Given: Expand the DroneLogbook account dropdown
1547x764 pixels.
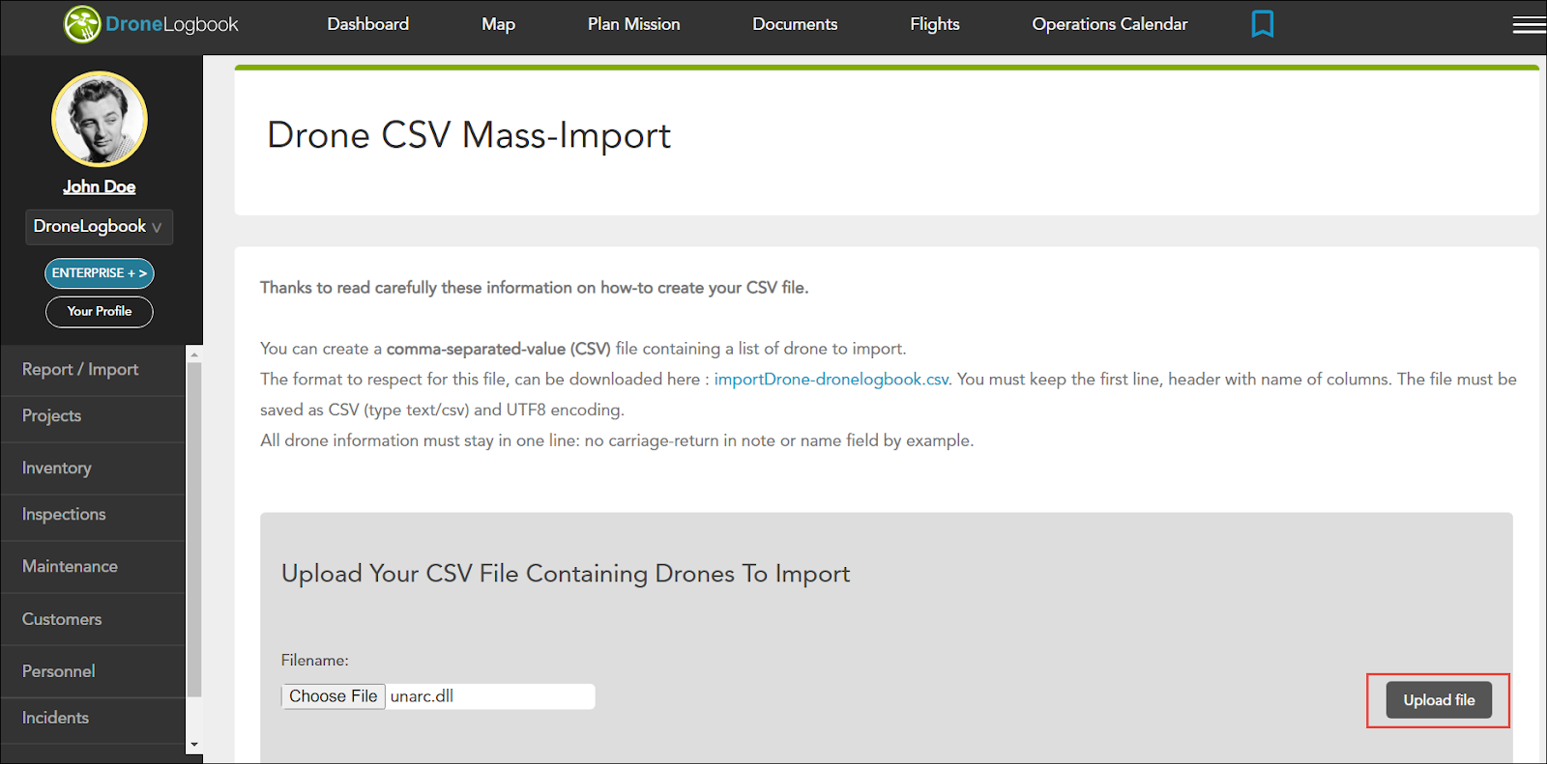Looking at the screenshot, I should click(x=99, y=227).
